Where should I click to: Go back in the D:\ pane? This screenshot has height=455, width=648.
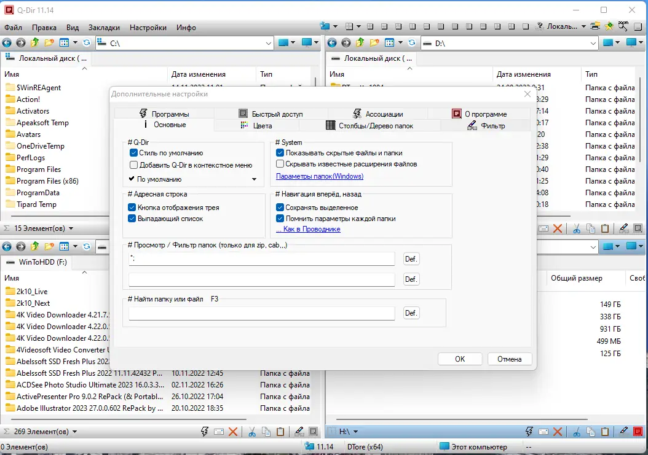pos(332,42)
